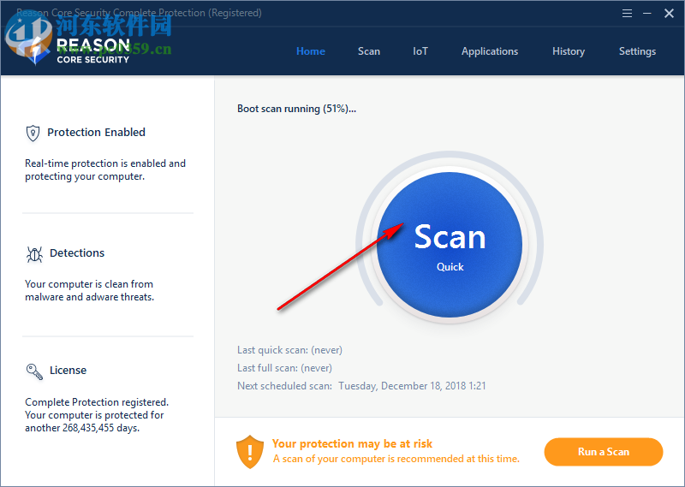Click 'A scan of your computer is recommended' text
This screenshot has height=487, width=685.
click(x=396, y=459)
